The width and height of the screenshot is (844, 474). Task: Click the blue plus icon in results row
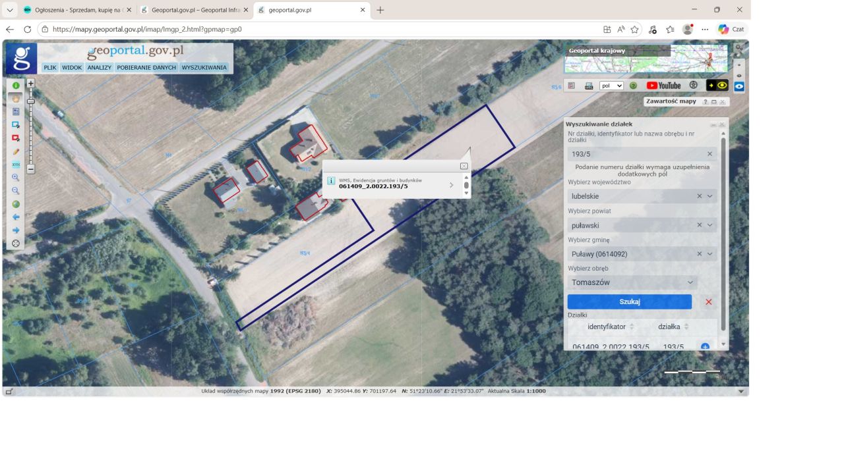(705, 347)
